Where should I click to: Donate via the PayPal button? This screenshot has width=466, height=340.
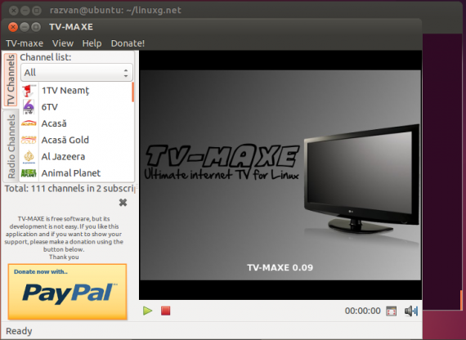68,292
